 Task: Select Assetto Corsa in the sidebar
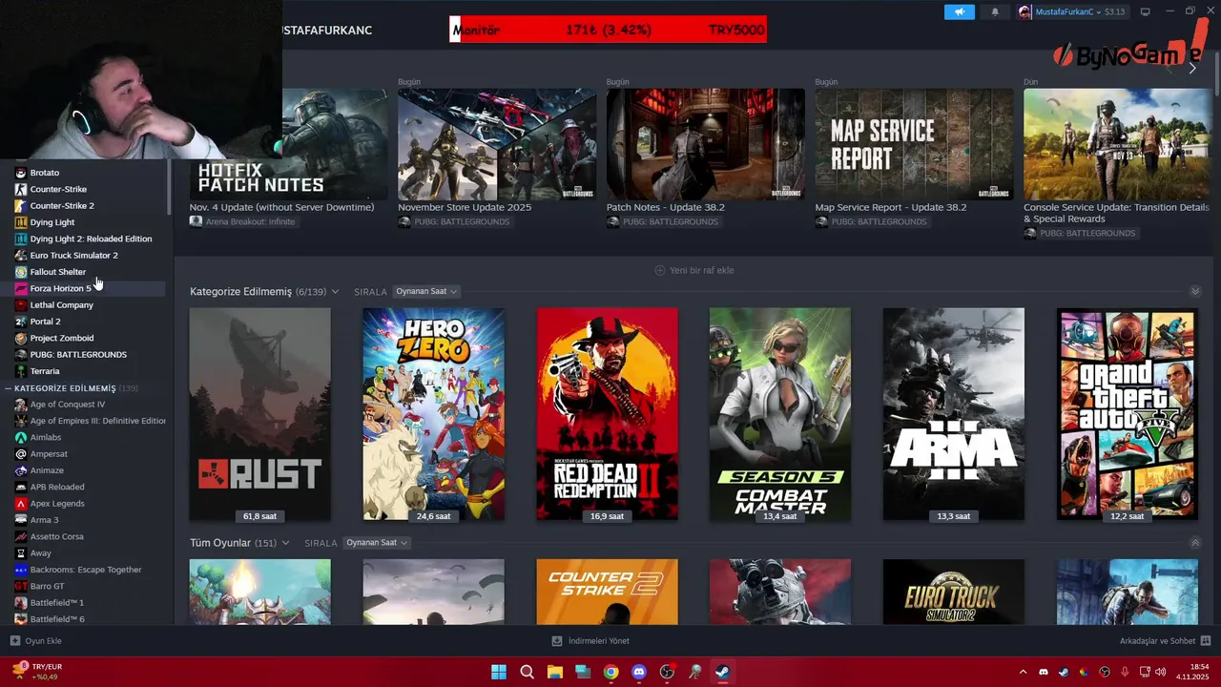point(57,536)
